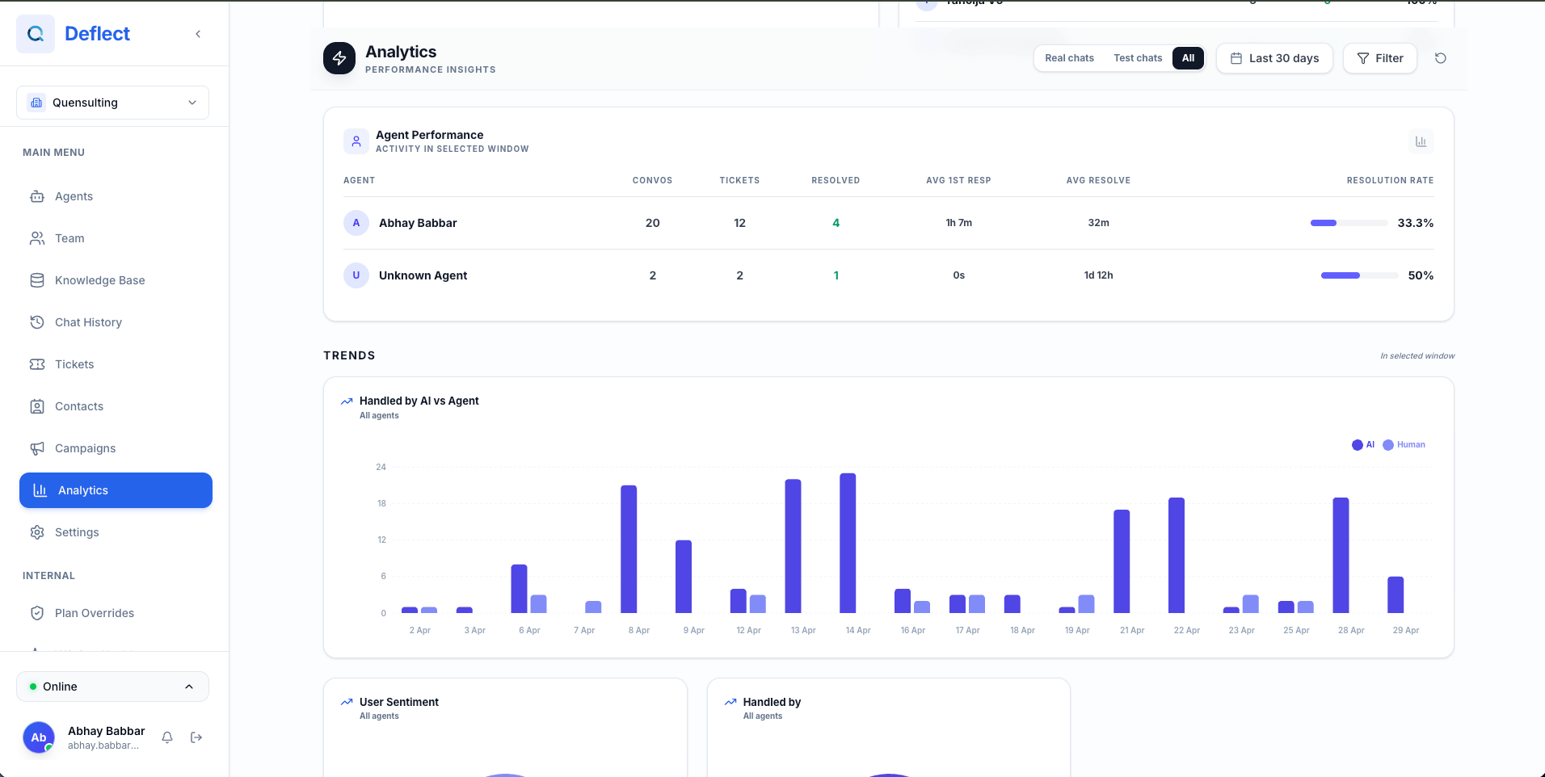Image resolution: width=1545 pixels, height=777 pixels.
Task: Click the trend icon beside User Sentiment
Action: pyautogui.click(x=347, y=703)
